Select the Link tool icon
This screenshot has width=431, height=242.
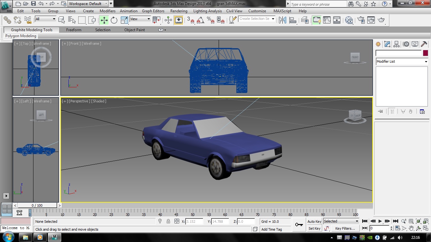tap(7, 20)
